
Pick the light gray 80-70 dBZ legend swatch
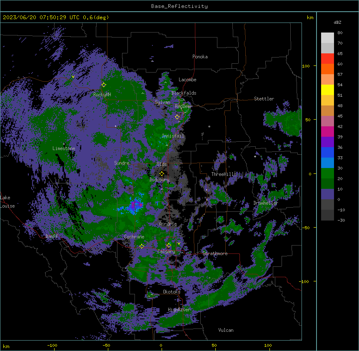[327, 38]
